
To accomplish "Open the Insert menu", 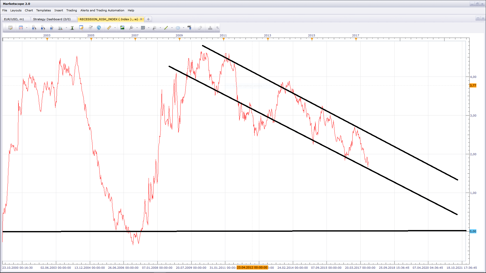I will [59, 10].
